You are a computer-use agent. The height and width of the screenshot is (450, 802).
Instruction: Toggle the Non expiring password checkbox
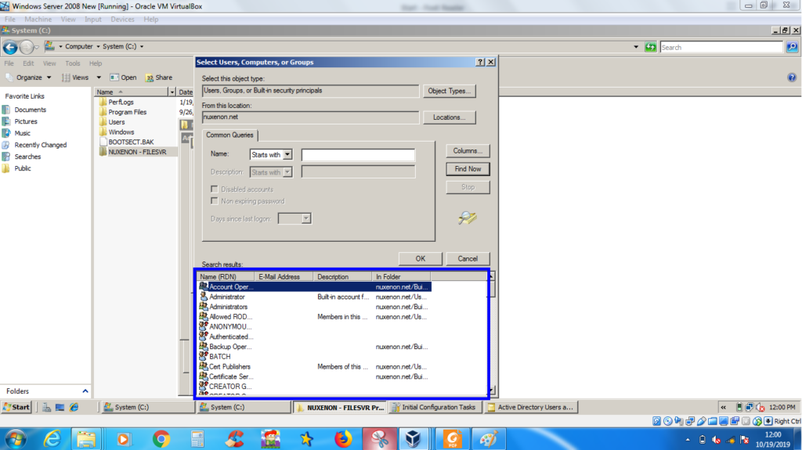[x=215, y=201]
